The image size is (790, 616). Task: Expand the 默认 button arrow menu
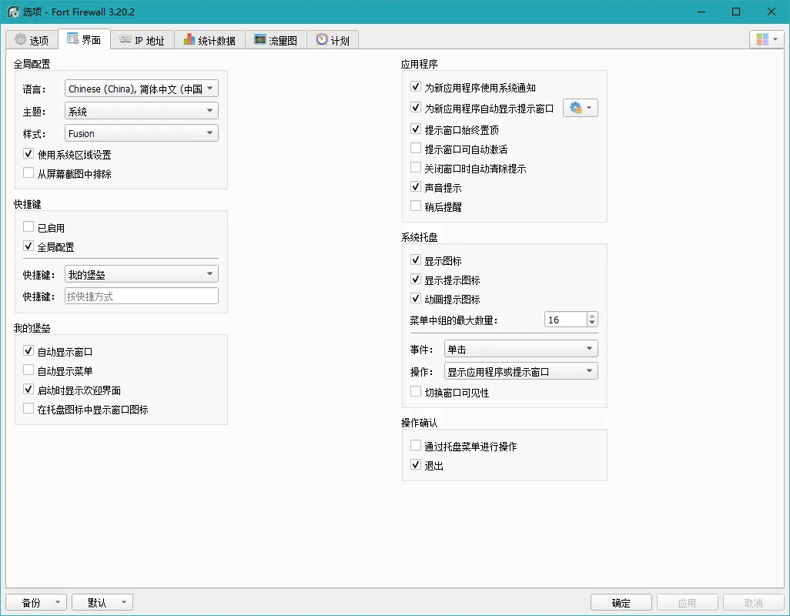coord(124,602)
